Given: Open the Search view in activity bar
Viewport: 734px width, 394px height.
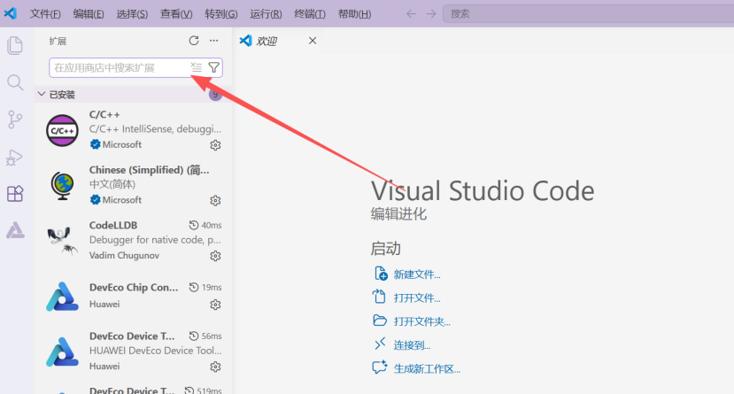Looking at the screenshot, I should pos(15,82).
